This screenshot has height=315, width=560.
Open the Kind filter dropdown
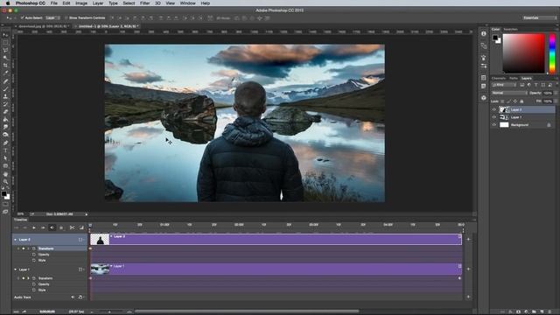pyautogui.click(x=504, y=85)
